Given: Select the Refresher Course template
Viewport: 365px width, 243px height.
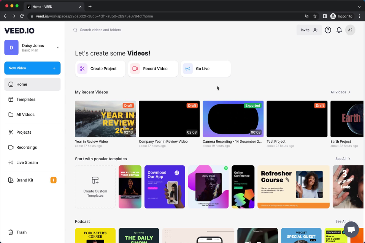Looking at the screenshot, I should (x=294, y=187).
